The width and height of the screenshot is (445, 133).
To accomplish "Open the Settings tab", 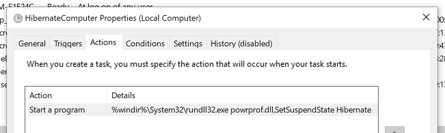I will click(188, 44).
